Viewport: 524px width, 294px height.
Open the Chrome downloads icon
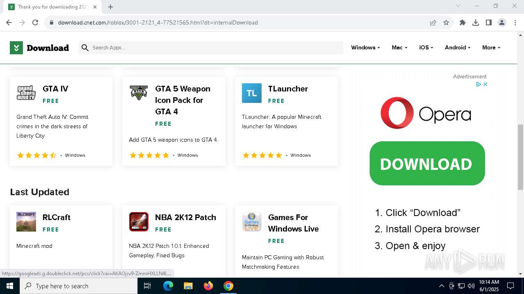[x=476, y=22]
